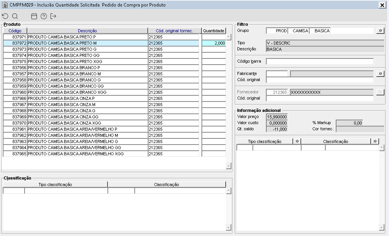The width and height of the screenshot is (389, 236).
Task: Select product row 837970 CINZA XGG
Action: 101,123
